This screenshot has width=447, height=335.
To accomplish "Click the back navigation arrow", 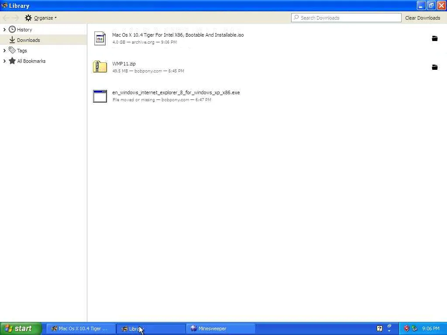I will pos(6,18).
